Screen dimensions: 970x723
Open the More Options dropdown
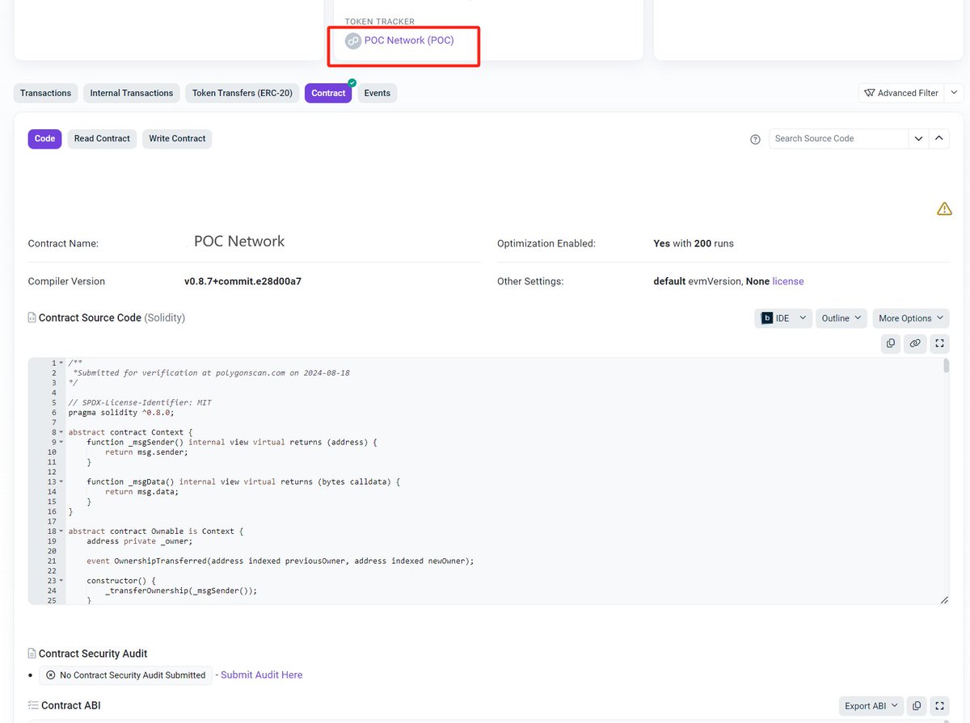[x=911, y=318]
